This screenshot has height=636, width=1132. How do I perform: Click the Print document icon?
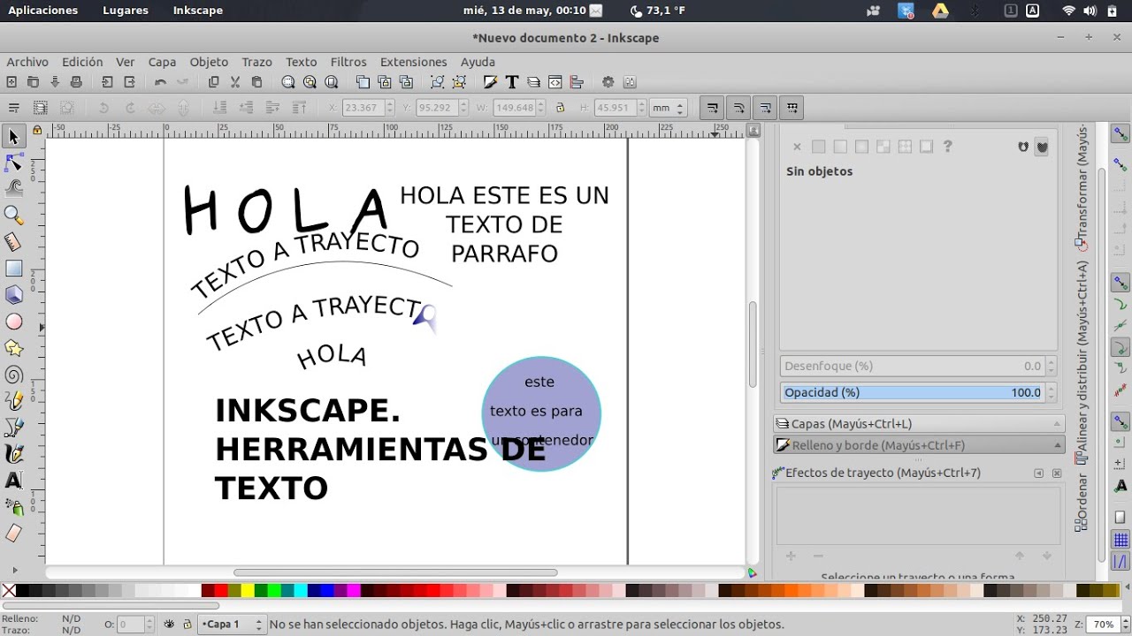76,82
